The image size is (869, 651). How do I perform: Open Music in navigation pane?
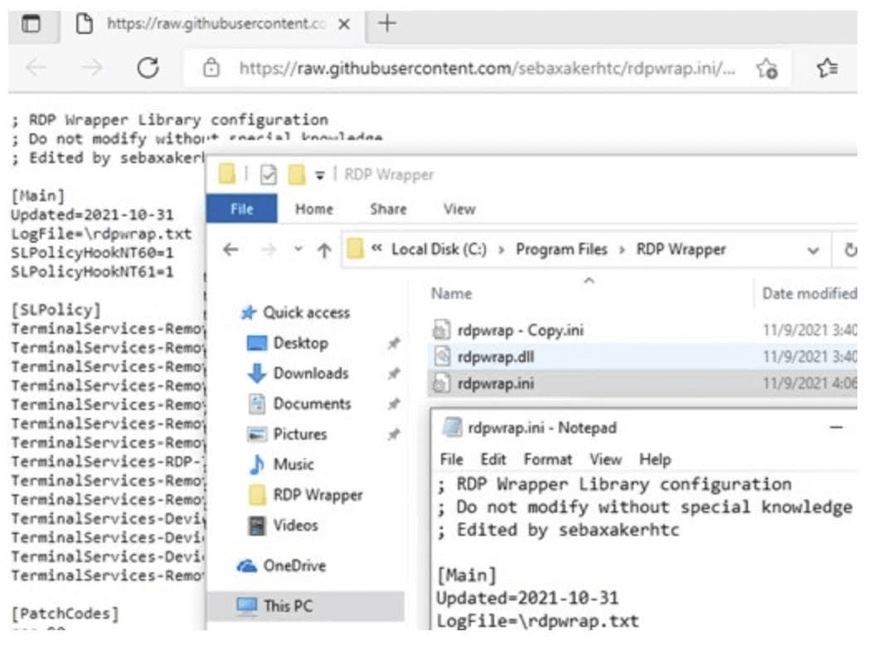[x=294, y=465]
